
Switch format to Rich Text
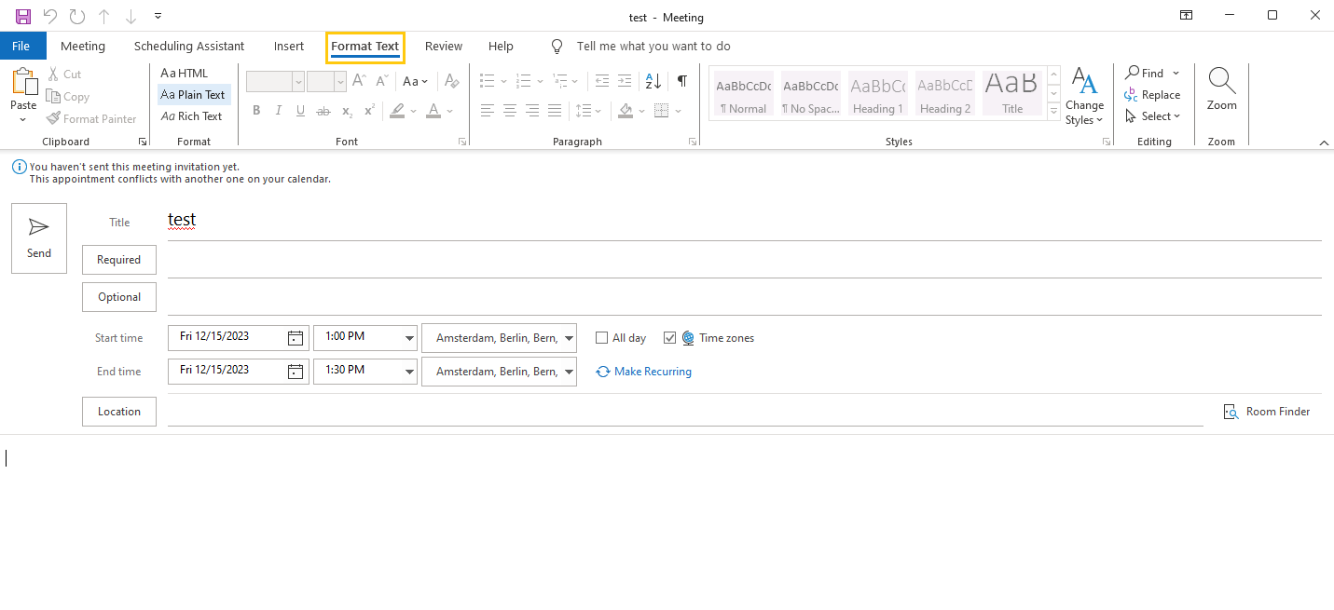tap(192, 116)
